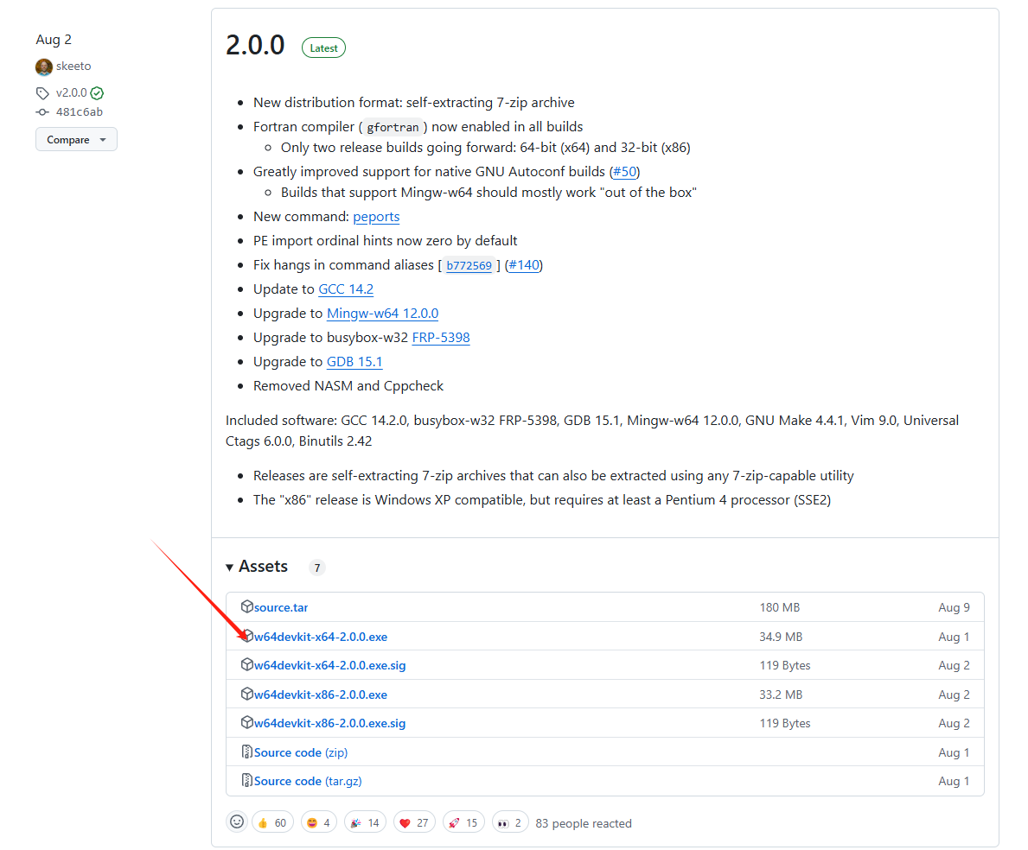Open skeeto's profile link
The height and width of the screenshot is (850, 1028).
(x=73, y=67)
